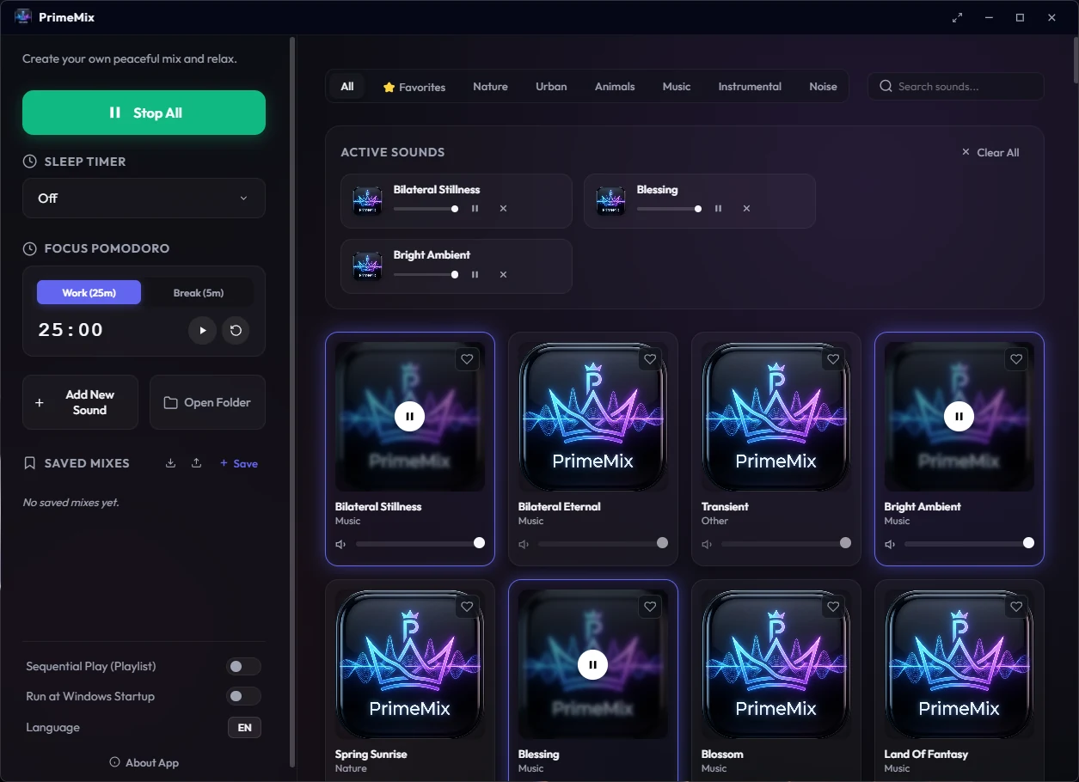
Task: Open the Sleep Timer dropdown
Action: tap(144, 199)
